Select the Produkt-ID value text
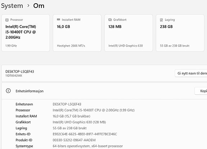The height and width of the screenshot is (149, 207). click(x=74, y=140)
